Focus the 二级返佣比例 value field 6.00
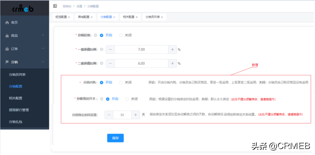 pyautogui.click(x=141, y=63)
